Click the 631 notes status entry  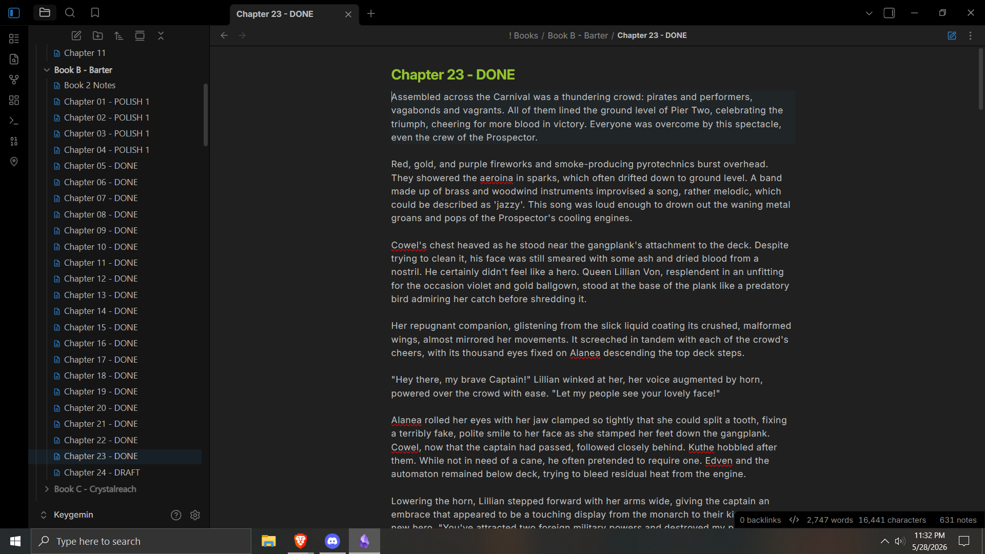958,520
